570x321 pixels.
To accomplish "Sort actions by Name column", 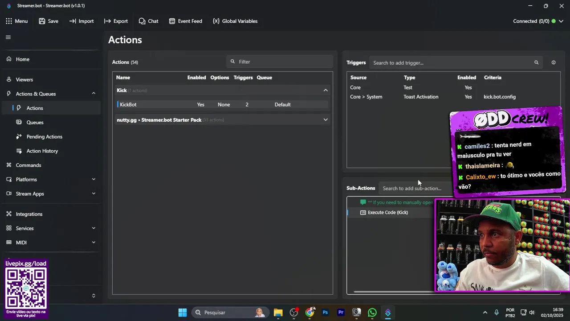I will click(x=123, y=78).
